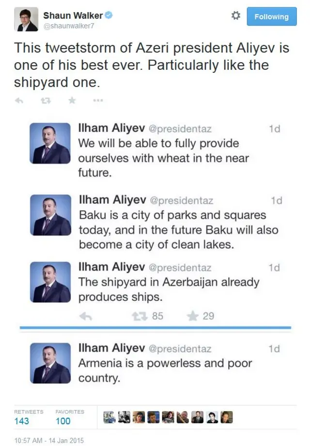Open Shaun Walker's profile picture
Image resolution: width=310 pixels, height=446 pixels.
(x=26, y=19)
